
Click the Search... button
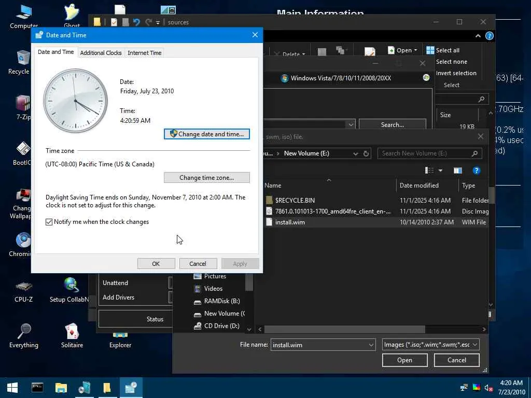click(392, 124)
